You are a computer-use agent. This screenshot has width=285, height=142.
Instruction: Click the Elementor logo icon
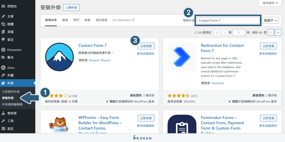(x=3, y=50)
